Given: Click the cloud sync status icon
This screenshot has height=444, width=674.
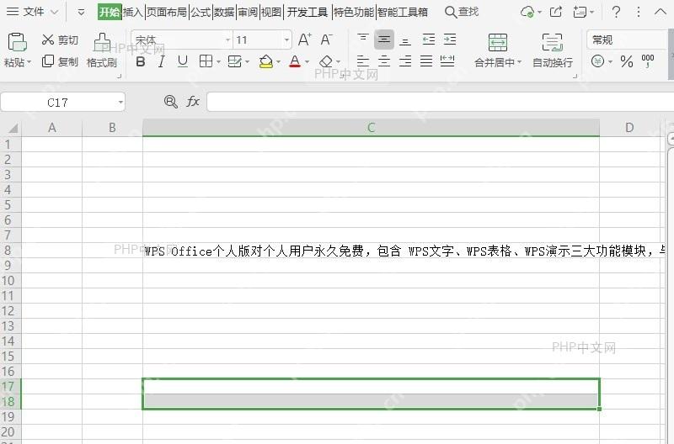Looking at the screenshot, I should [x=527, y=12].
